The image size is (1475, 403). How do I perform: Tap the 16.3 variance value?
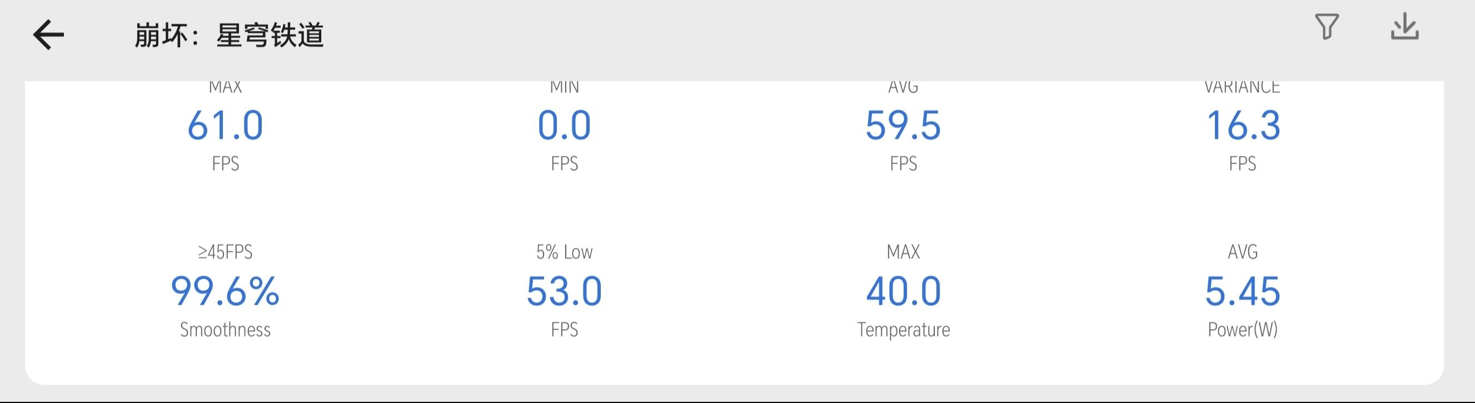1243,125
